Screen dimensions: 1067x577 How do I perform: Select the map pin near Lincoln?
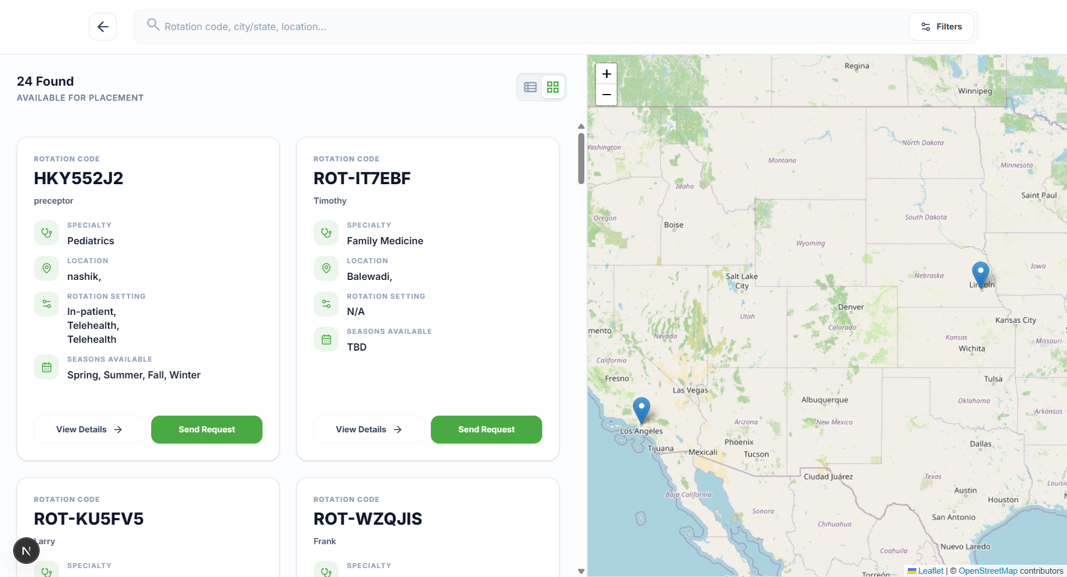click(980, 275)
